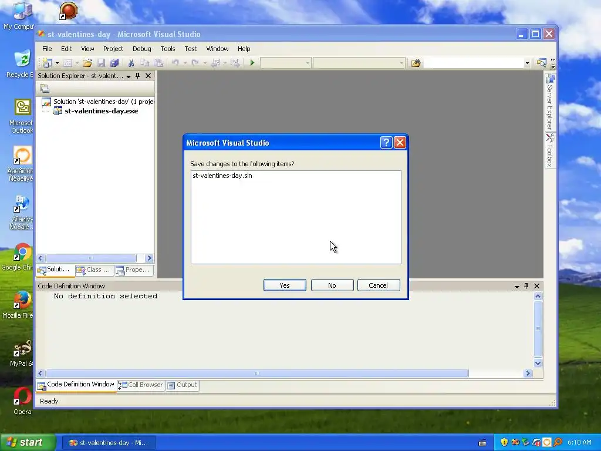
Task: Click No in save dialog
Action: coord(332,285)
